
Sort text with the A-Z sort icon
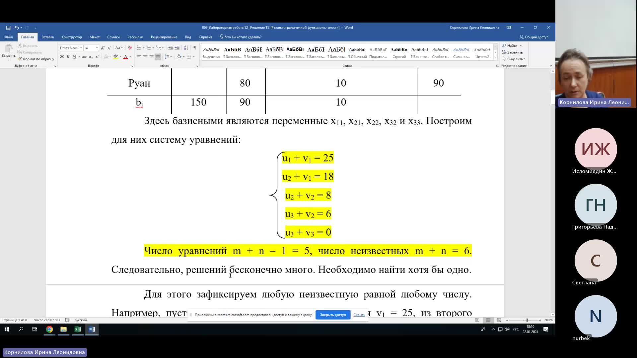coord(186,48)
